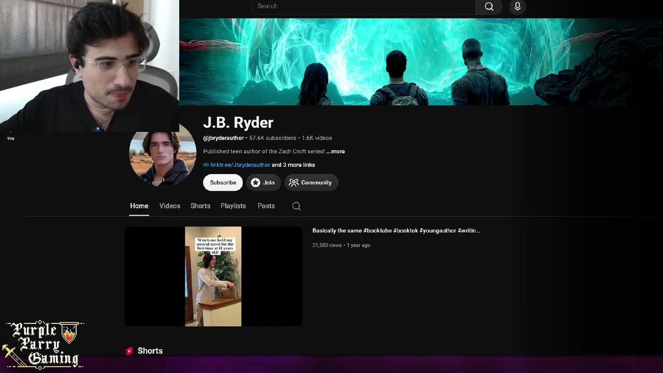
Task: Click the J.B. Ryder channel name
Action: [238, 123]
